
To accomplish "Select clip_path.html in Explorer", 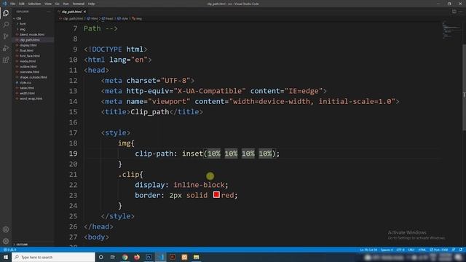I will [x=29, y=40].
